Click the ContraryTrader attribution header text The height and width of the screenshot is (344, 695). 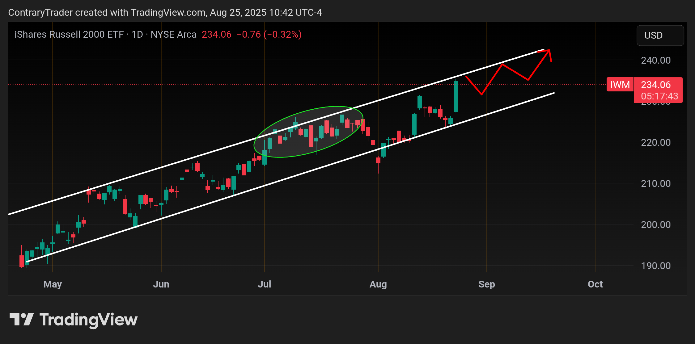pyautogui.click(x=165, y=12)
